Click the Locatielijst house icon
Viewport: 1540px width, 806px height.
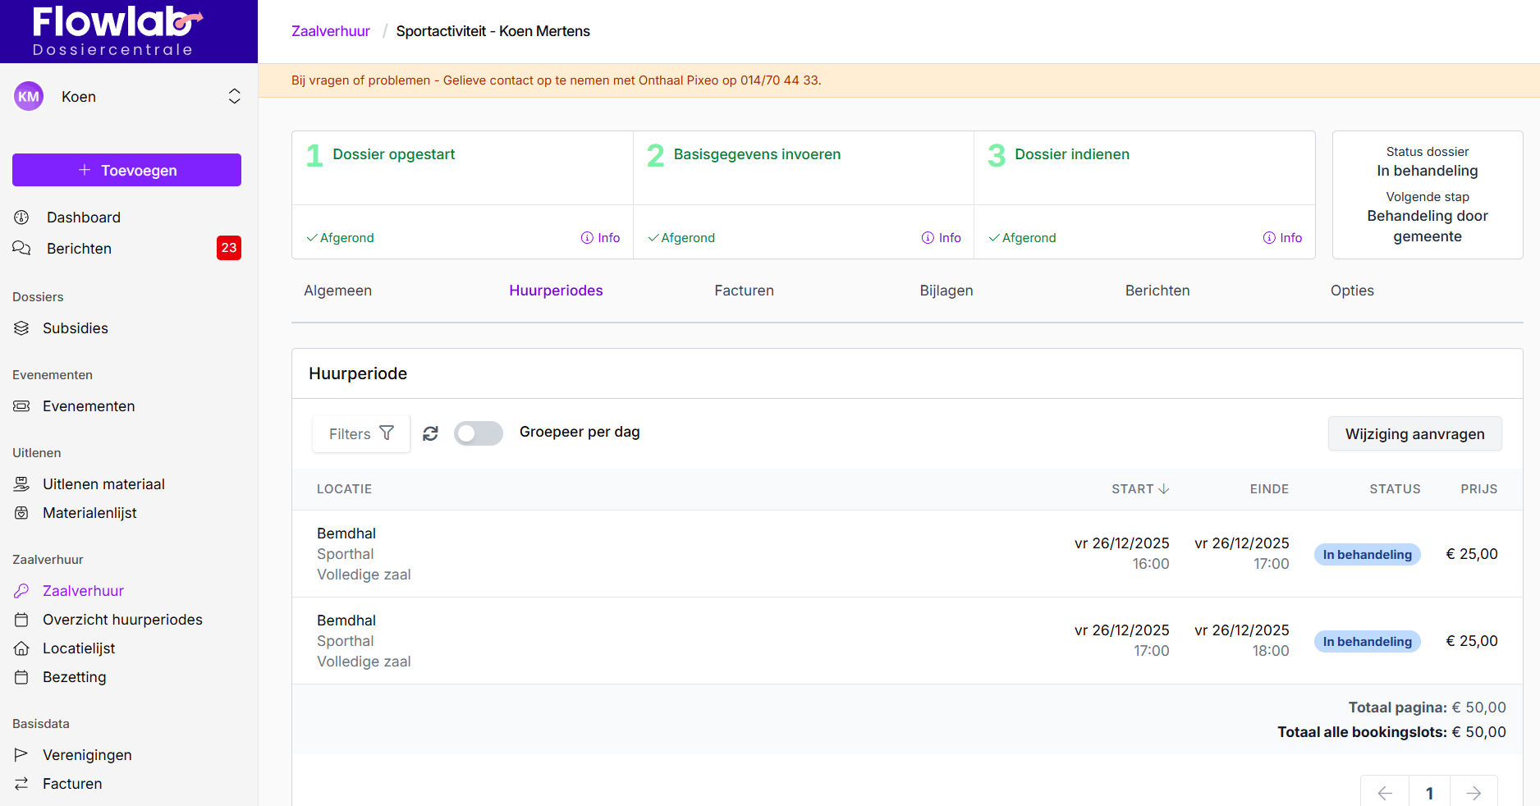pyautogui.click(x=22, y=648)
